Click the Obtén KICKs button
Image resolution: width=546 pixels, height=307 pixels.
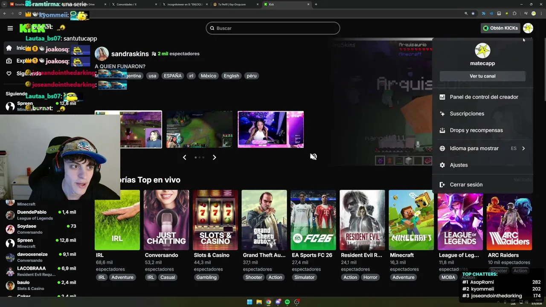[500, 28]
